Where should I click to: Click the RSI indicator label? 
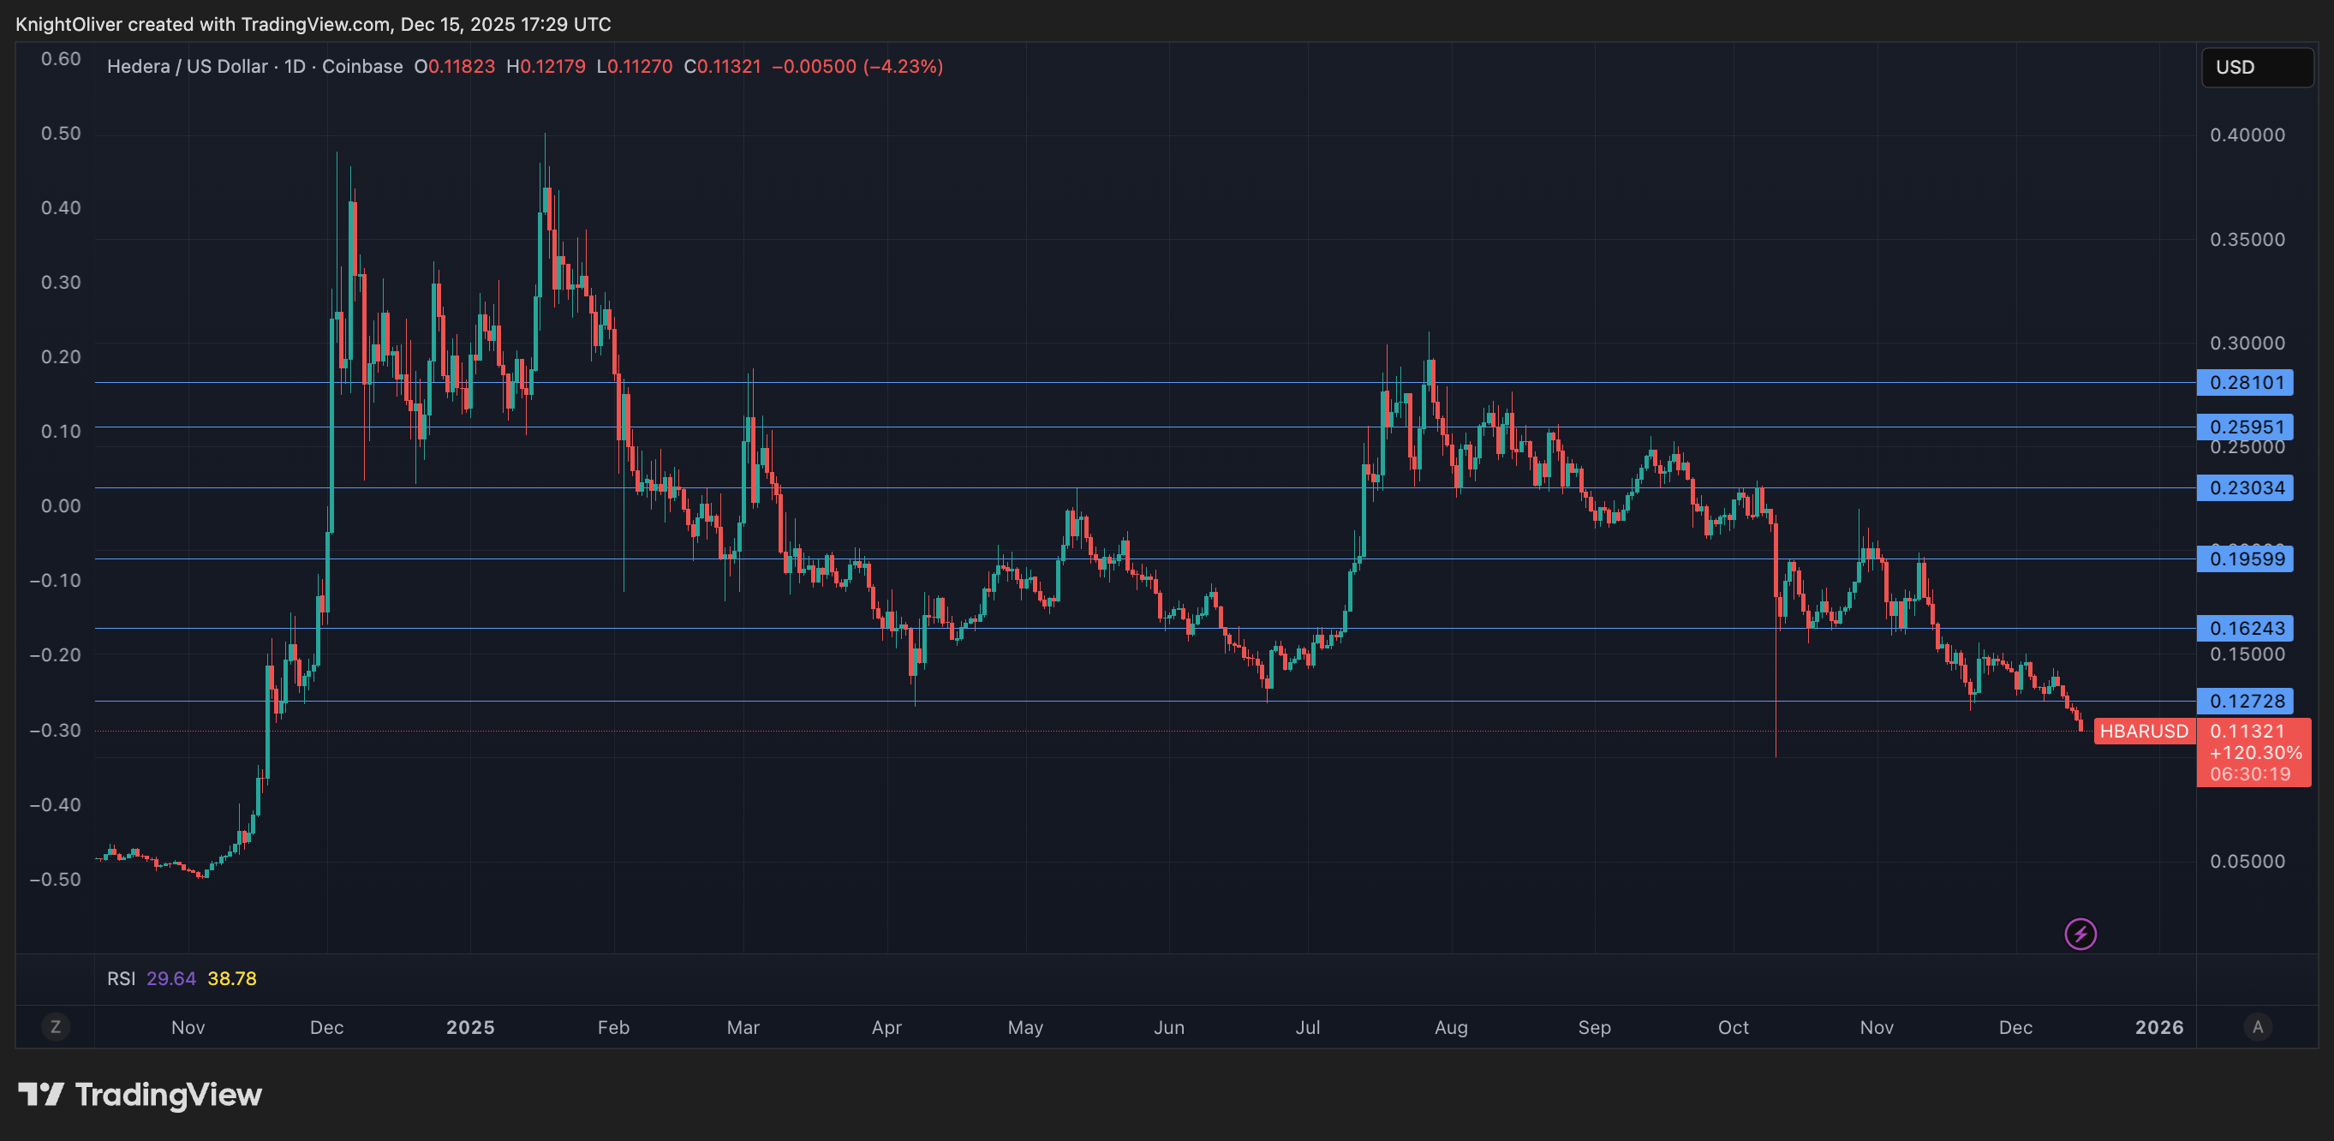click(121, 979)
